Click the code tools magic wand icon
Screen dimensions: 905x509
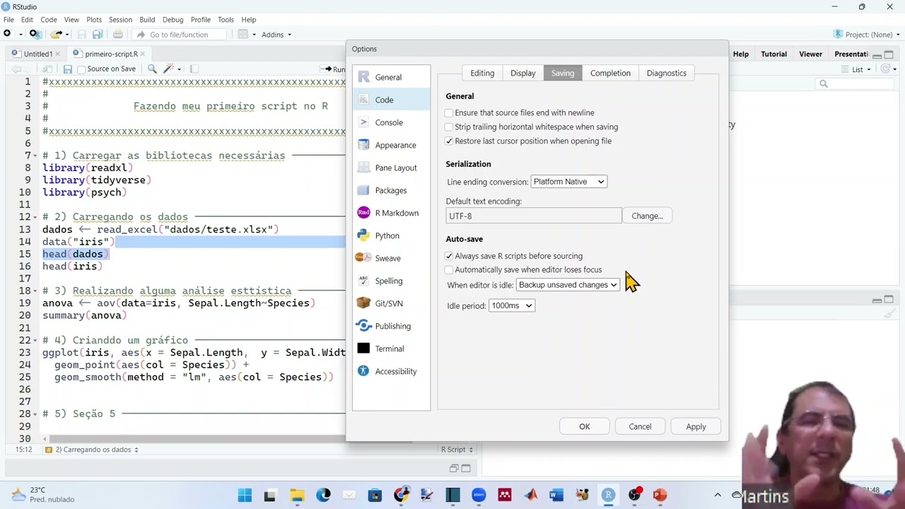[x=168, y=69]
